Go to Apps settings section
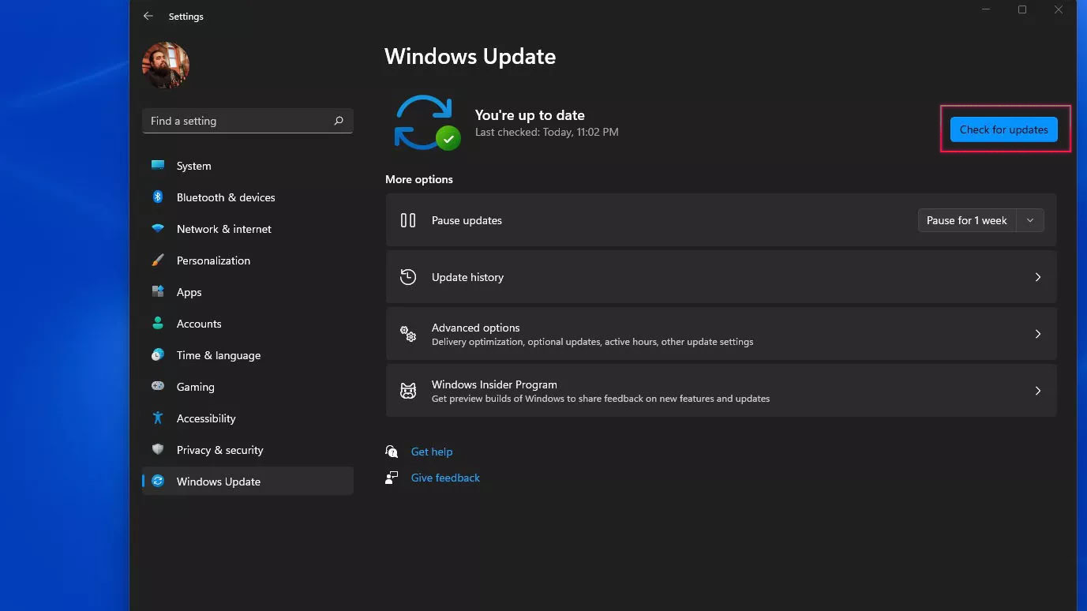This screenshot has height=611, width=1087. (189, 292)
